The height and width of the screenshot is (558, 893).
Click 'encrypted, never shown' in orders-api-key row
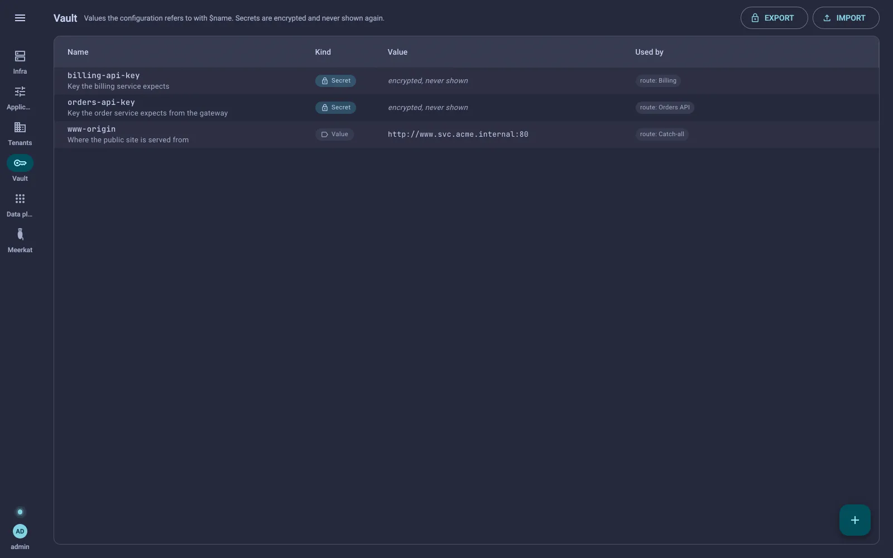[428, 108]
